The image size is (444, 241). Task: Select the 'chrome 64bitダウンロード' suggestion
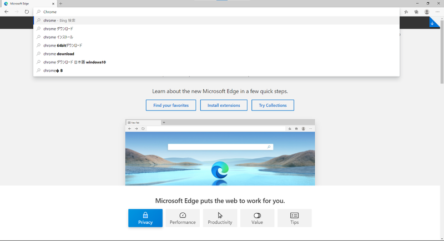216,46
